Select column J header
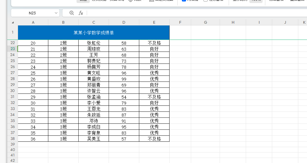Viewport: 307px width, 163px height. (x=285, y=22)
